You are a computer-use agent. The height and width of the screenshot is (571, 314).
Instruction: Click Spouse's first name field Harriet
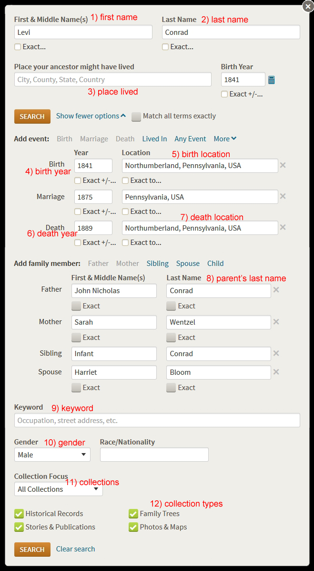tap(114, 372)
